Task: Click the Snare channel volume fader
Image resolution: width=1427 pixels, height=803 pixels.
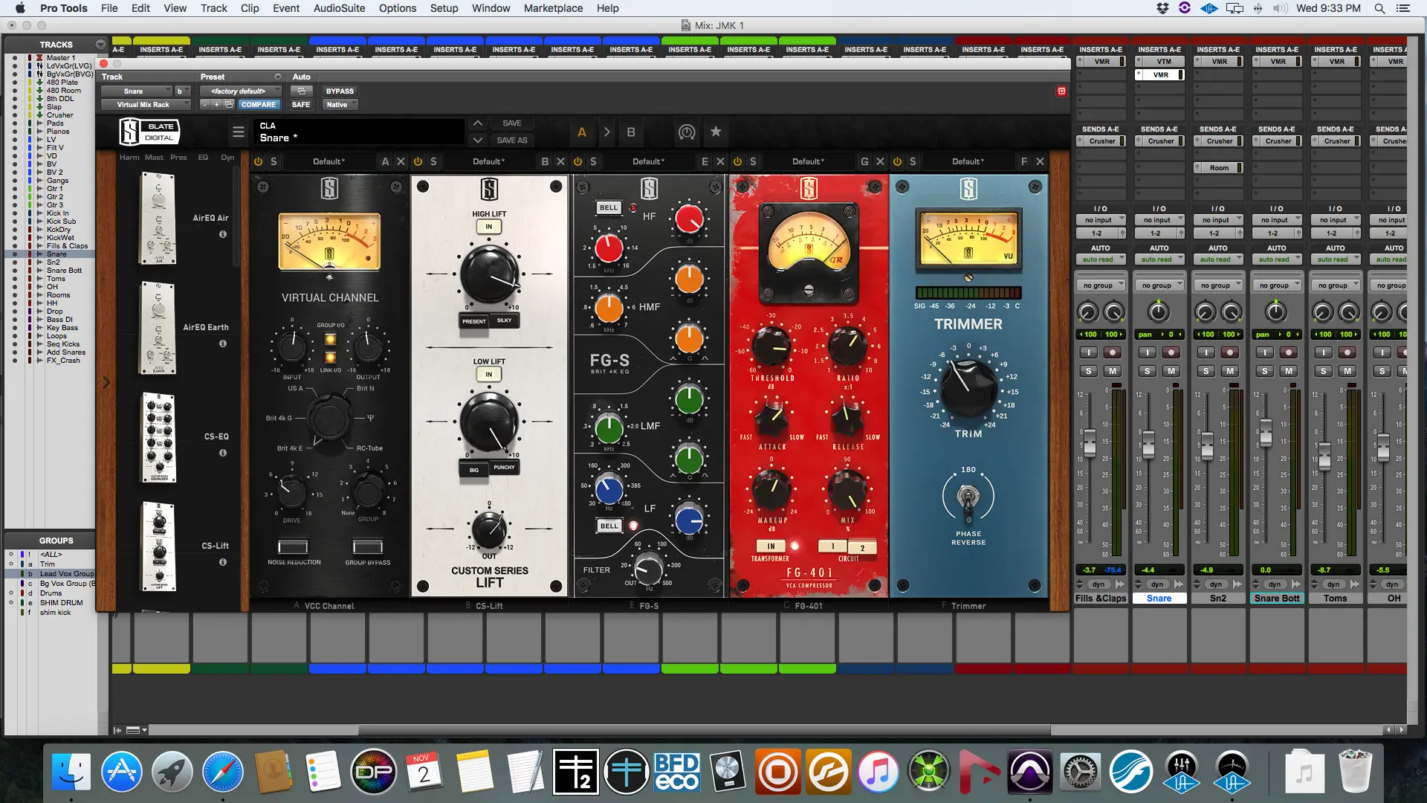Action: tap(1148, 443)
